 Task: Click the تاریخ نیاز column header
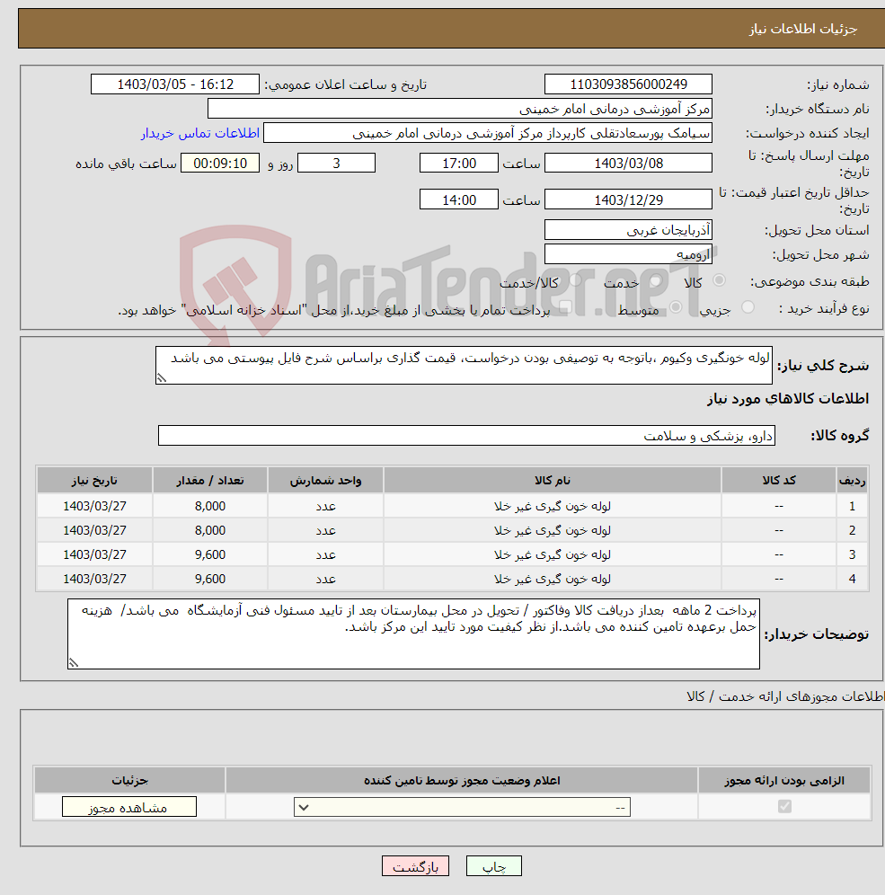pos(94,481)
